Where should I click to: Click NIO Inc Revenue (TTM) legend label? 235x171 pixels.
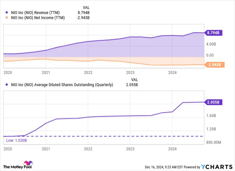tap(35, 13)
